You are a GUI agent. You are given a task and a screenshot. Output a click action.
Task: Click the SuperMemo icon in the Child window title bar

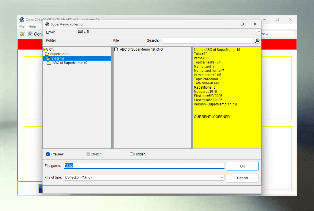tap(22, 19)
